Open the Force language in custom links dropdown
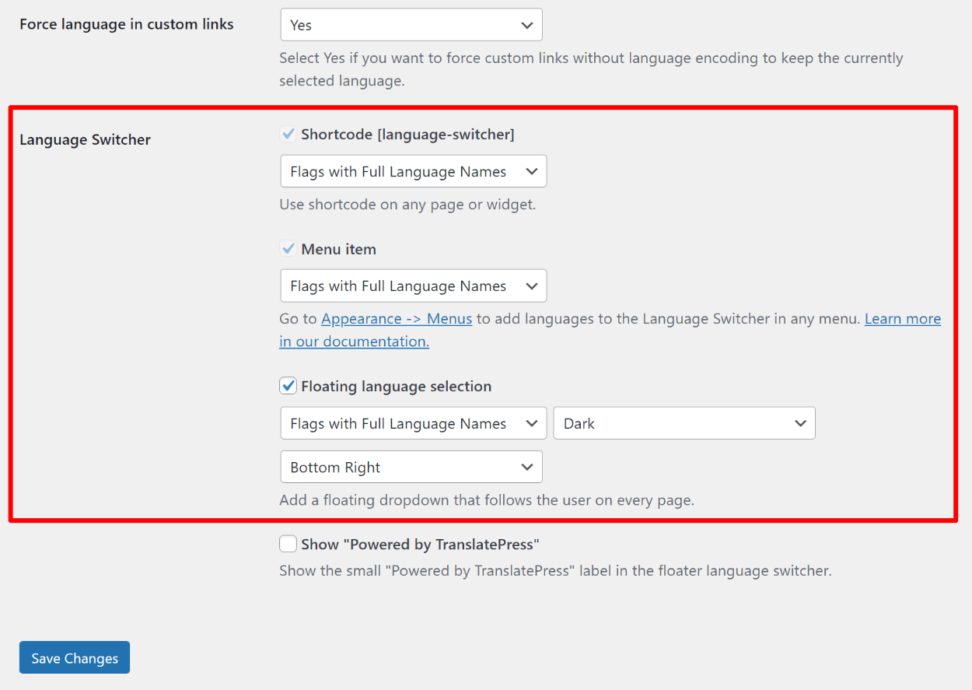Image resolution: width=972 pixels, height=690 pixels. pos(411,25)
